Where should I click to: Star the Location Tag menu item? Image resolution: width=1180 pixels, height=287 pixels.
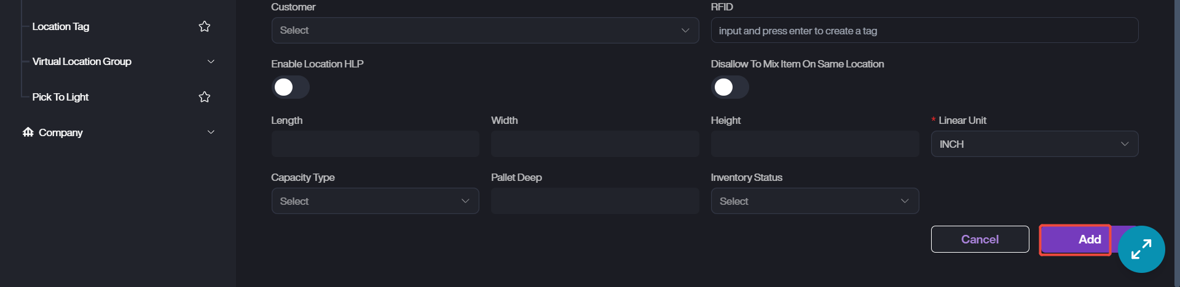click(x=205, y=26)
